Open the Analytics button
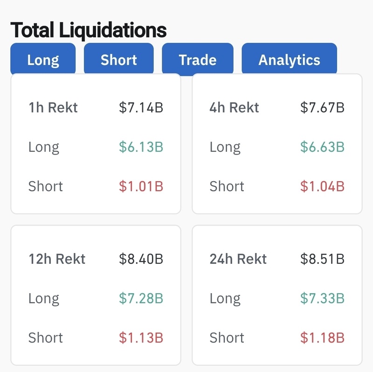Image resolution: width=373 pixels, height=372 pixels. click(289, 60)
